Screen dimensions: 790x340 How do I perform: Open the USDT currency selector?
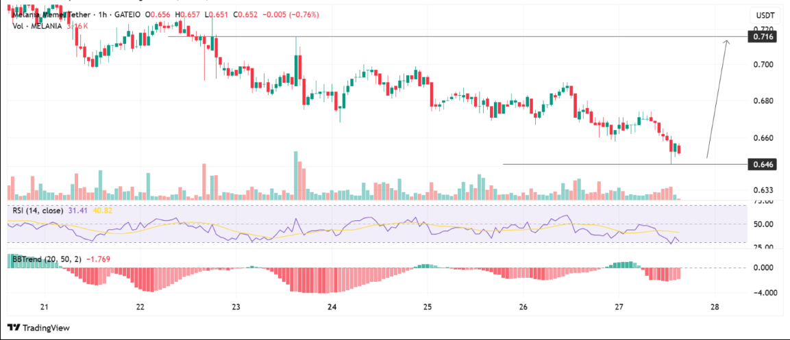(x=764, y=15)
